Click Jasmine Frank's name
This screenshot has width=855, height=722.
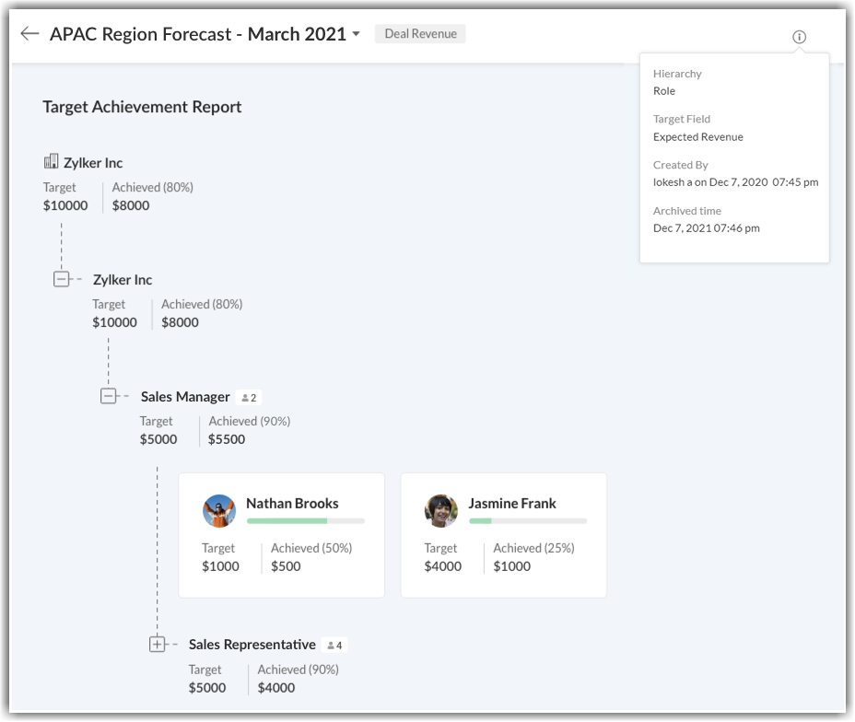[x=512, y=503]
